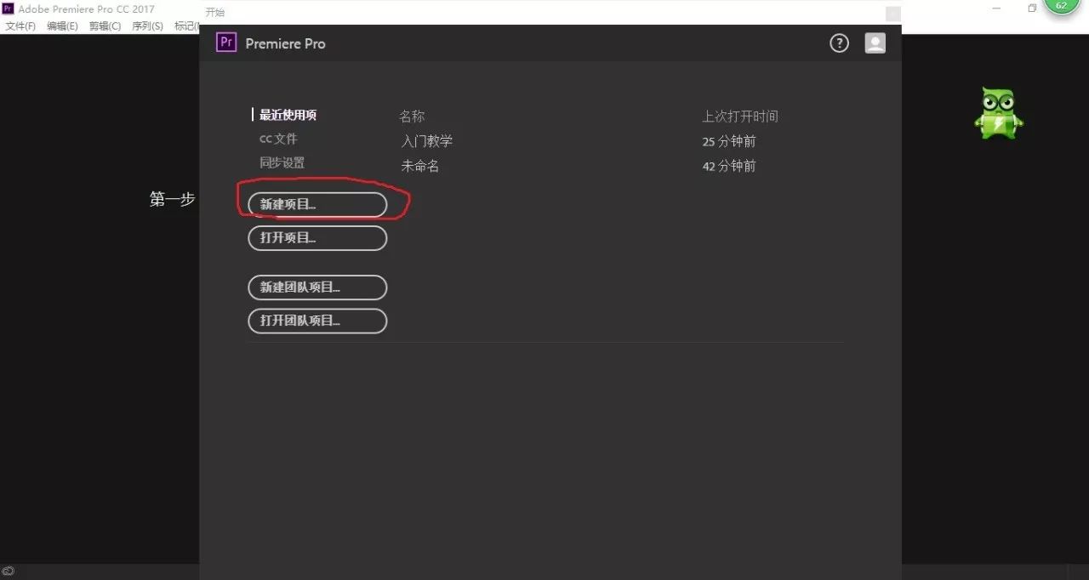Click the 42 分钟前 timestamp entry
Image resolution: width=1089 pixels, height=580 pixels.
click(729, 166)
